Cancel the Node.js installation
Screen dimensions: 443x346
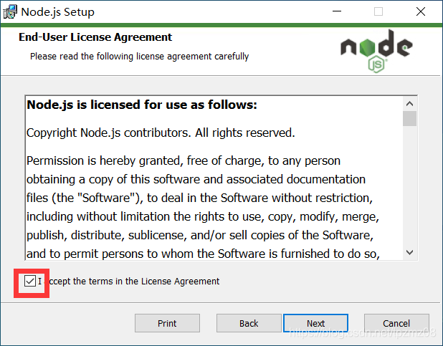click(x=396, y=323)
